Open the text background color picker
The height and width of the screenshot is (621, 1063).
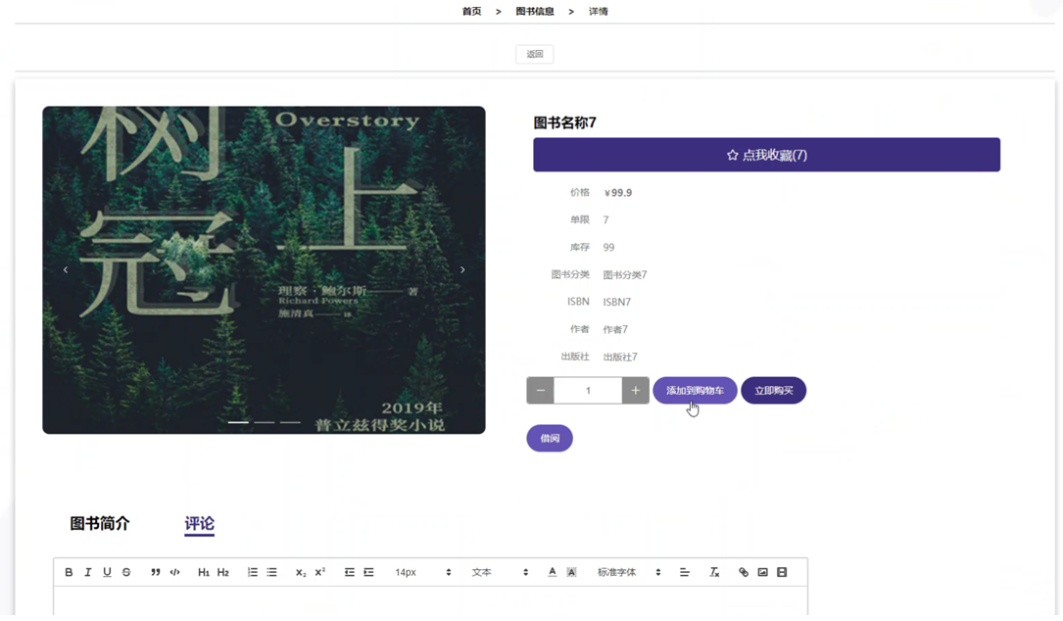click(x=571, y=572)
